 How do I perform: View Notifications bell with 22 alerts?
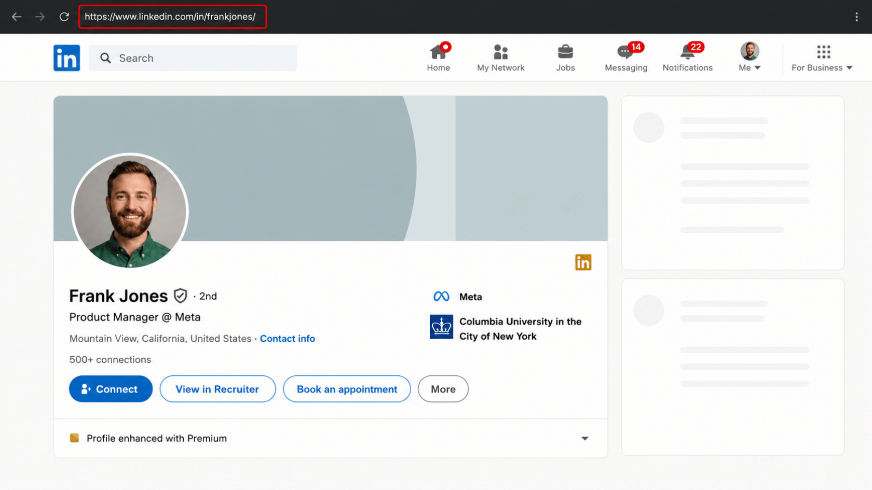[x=688, y=58]
